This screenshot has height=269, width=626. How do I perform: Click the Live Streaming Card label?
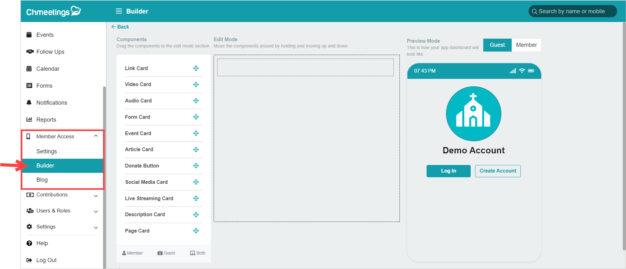149,198
